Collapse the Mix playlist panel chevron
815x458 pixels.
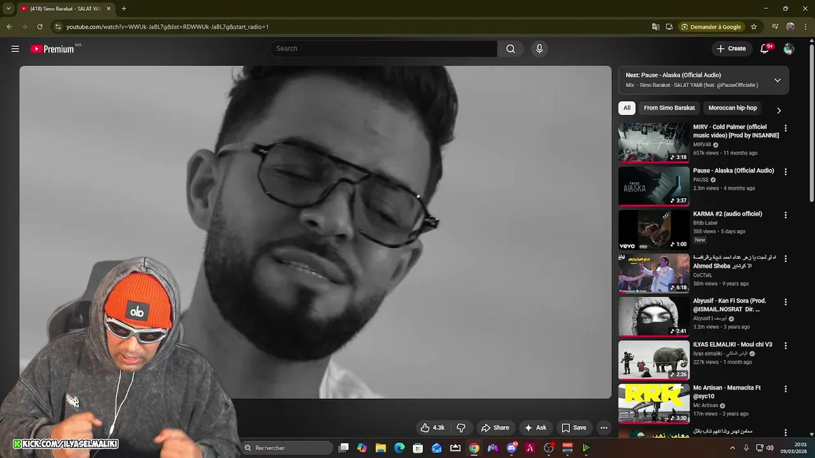click(777, 80)
